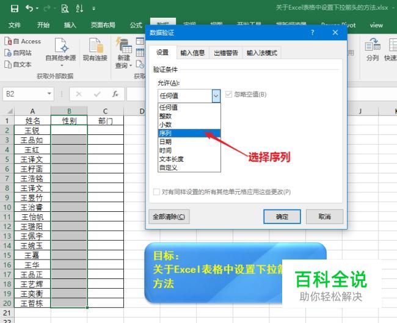Click the Select All corner triangle
This screenshot has height=323, width=397.
click(10, 111)
